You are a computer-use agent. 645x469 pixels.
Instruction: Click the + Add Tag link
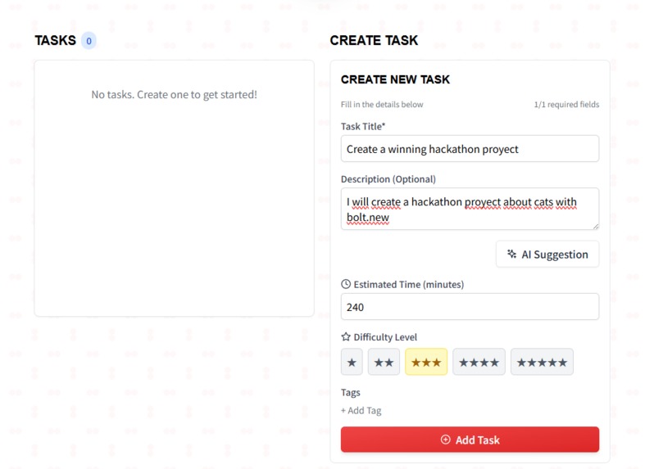point(361,411)
